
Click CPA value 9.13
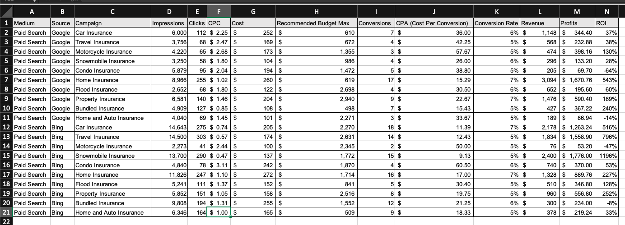tap(434, 156)
